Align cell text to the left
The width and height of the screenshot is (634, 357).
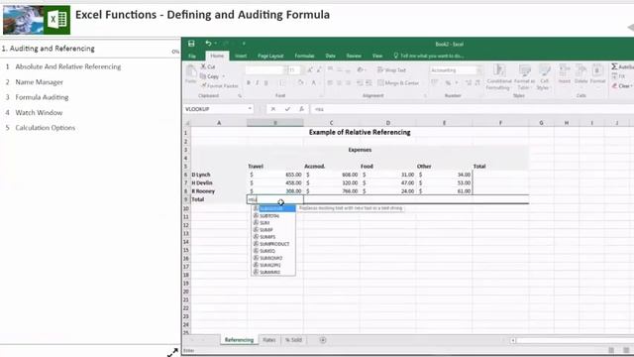330,83
